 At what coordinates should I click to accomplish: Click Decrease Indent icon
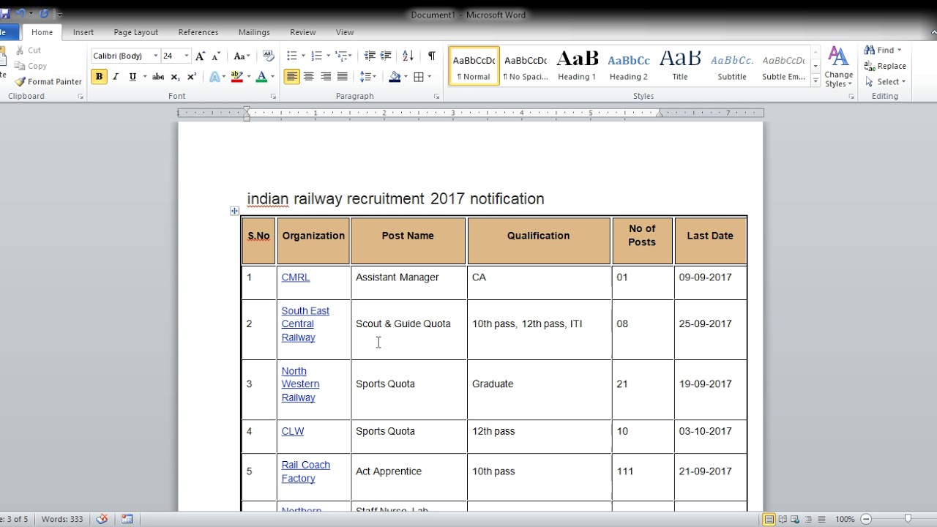point(370,56)
